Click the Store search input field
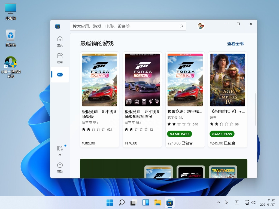Viewport: 279px width, 209px height. point(125,26)
